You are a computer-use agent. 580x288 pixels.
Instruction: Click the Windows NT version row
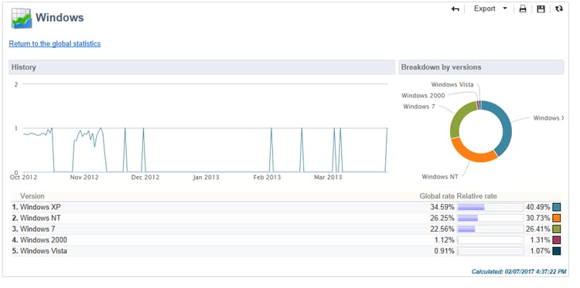286,219
